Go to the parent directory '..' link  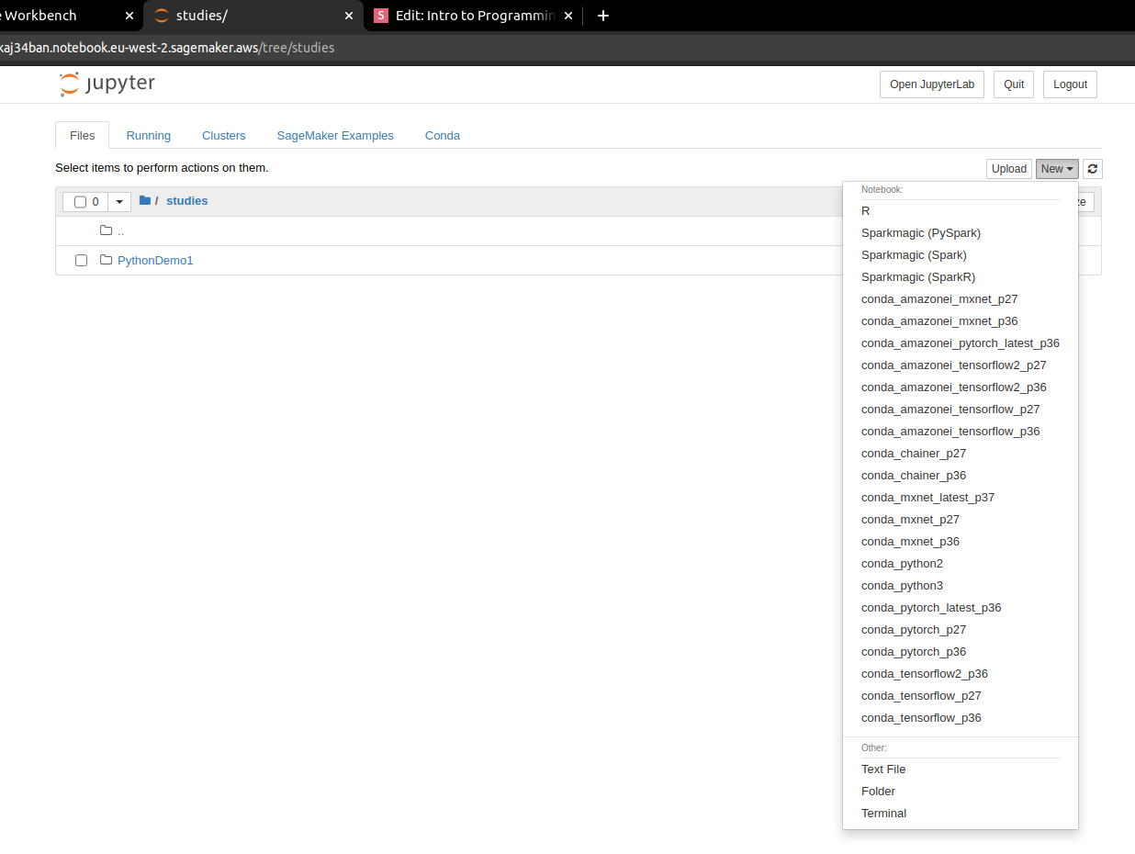121,231
